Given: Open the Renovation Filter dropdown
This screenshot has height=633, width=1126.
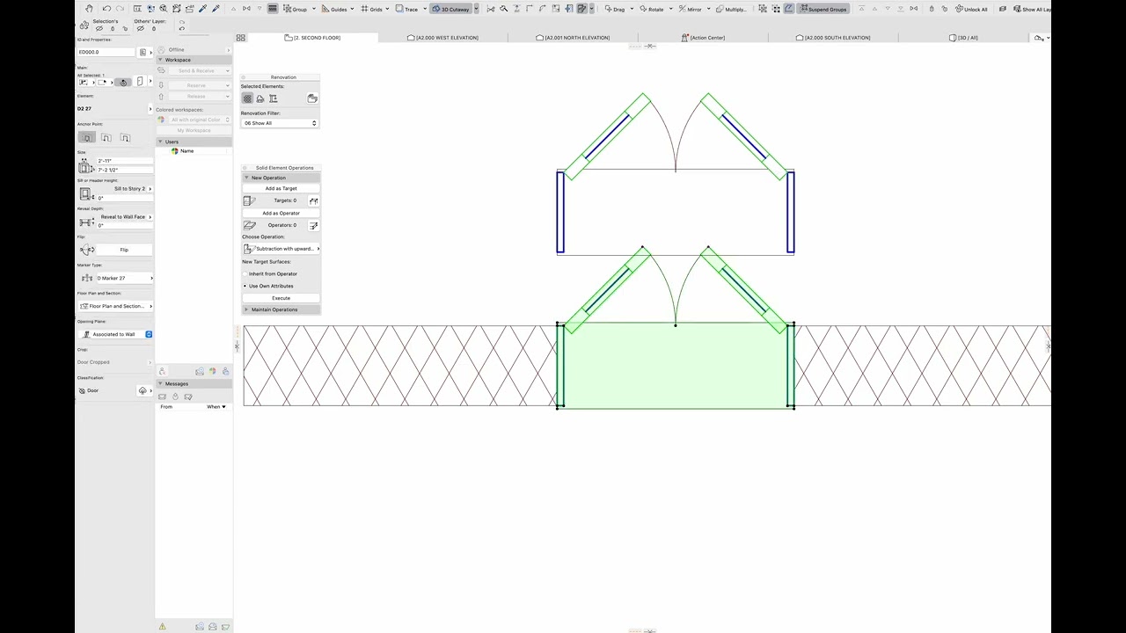Looking at the screenshot, I should pyautogui.click(x=279, y=123).
